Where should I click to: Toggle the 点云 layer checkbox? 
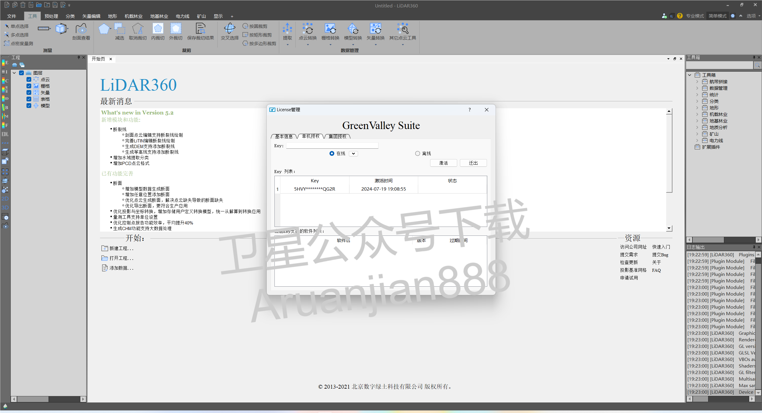click(29, 79)
